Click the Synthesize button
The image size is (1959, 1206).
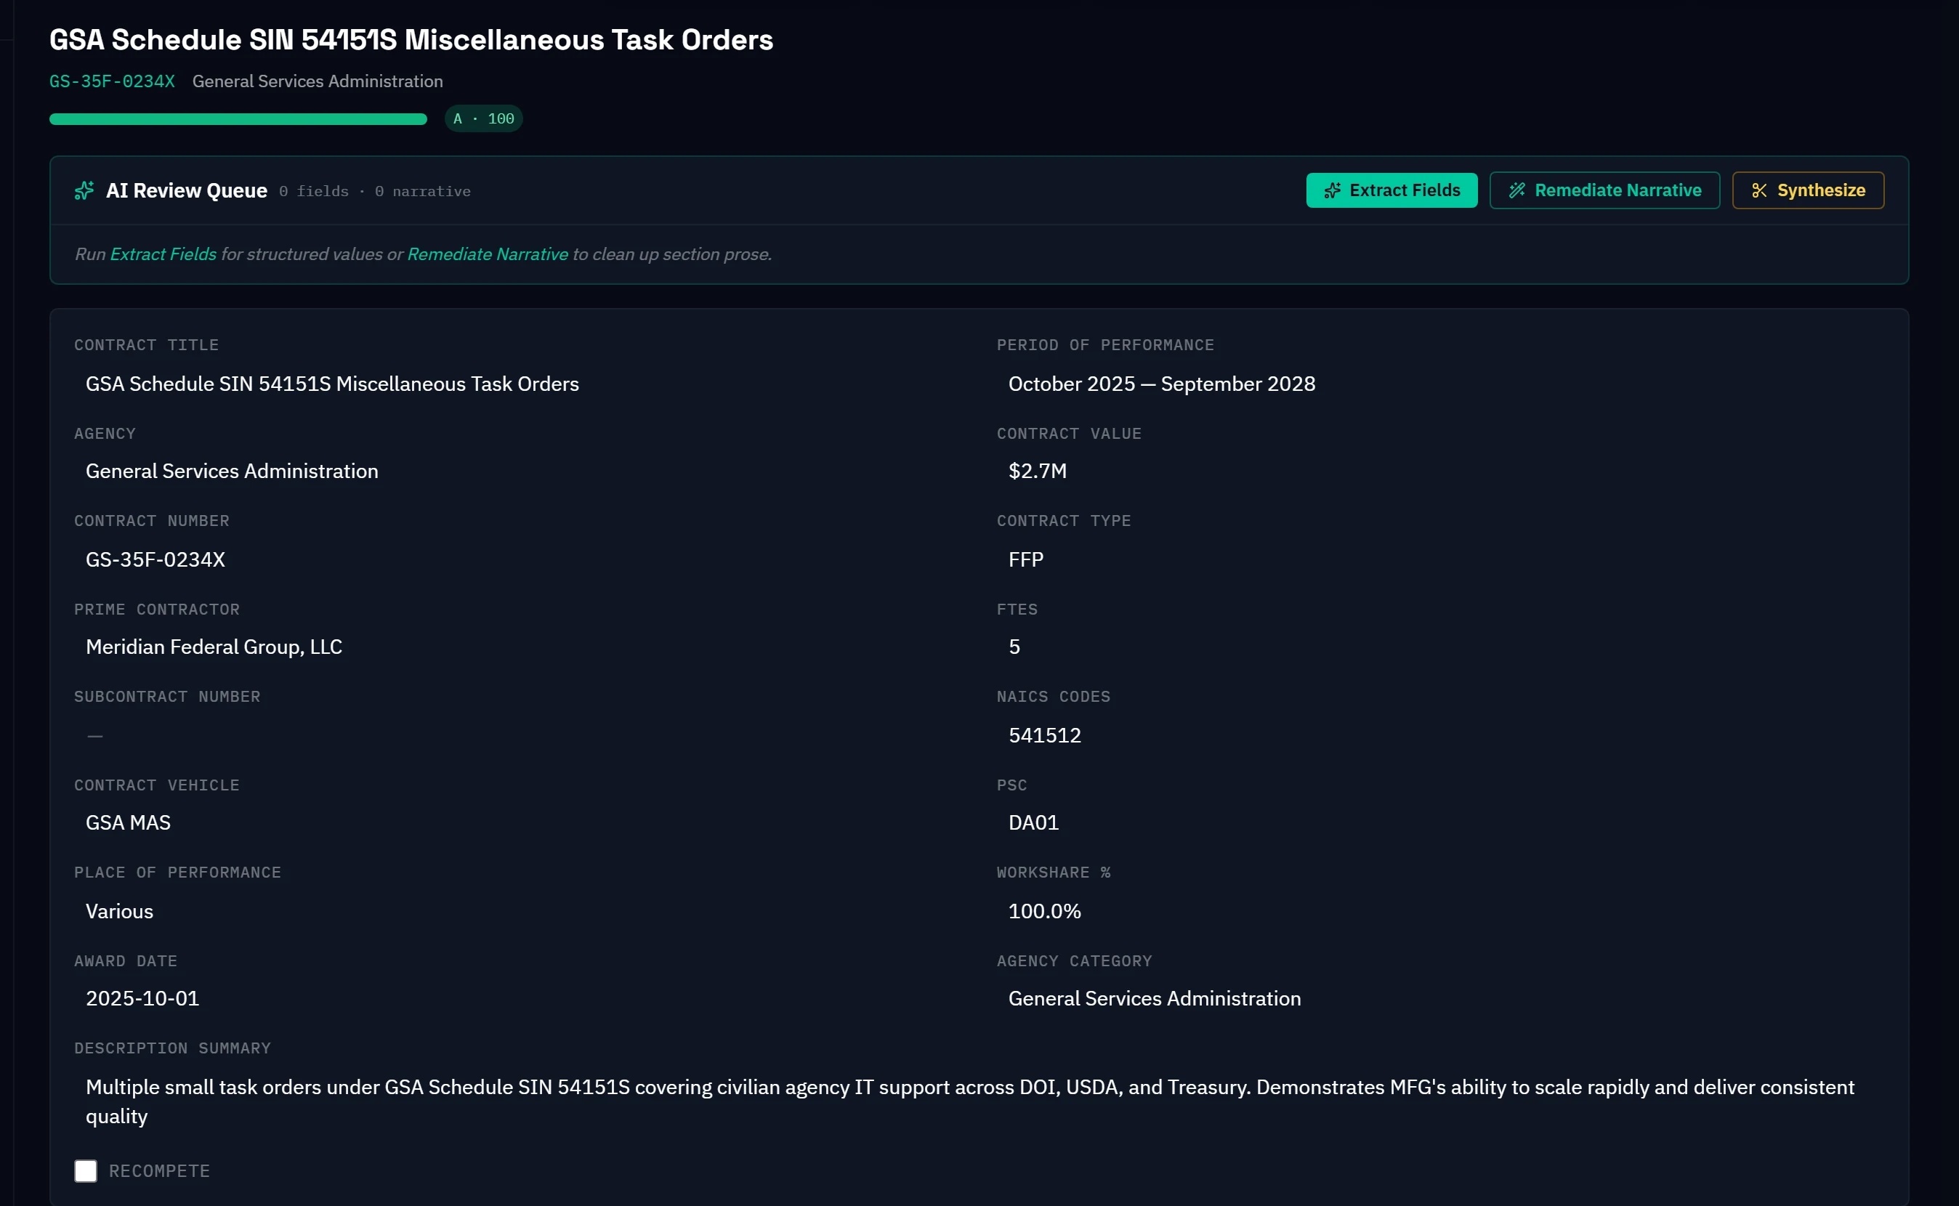point(1807,190)
